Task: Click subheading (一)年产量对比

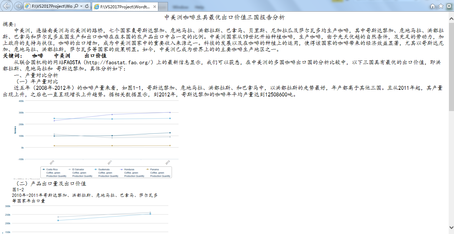Action: [x=37, y=82]
